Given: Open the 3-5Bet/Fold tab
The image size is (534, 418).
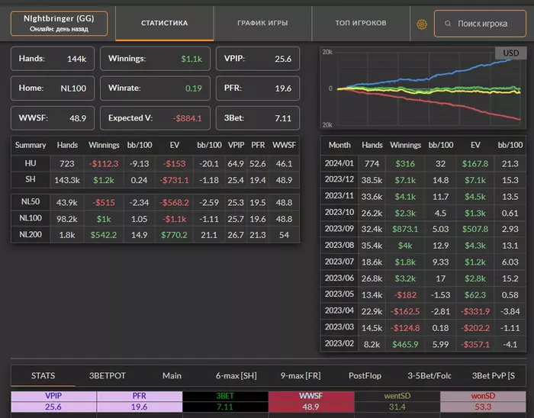Looking at the screenshot, I should (429, 375).
